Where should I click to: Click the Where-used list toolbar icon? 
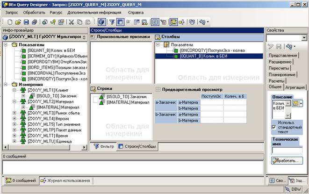click(x=182, y=22)
